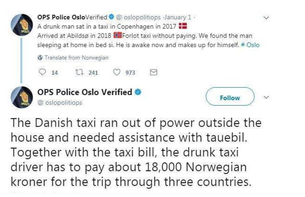This screenshot has width=305, height=197.
Task: Open the January 1 timestamp link
Action: [x=172, y=18]
